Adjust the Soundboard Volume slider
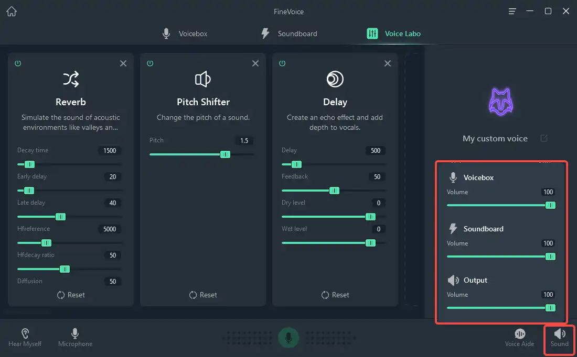 click(x=501, y=256)
